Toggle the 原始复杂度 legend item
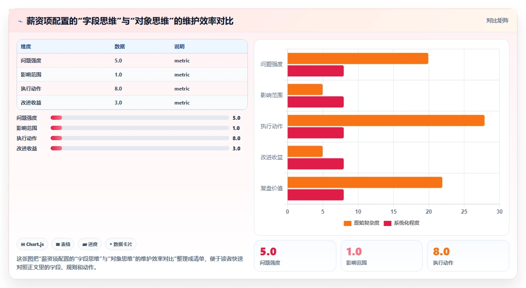526x288 pixels. click(x=361, y=223)
